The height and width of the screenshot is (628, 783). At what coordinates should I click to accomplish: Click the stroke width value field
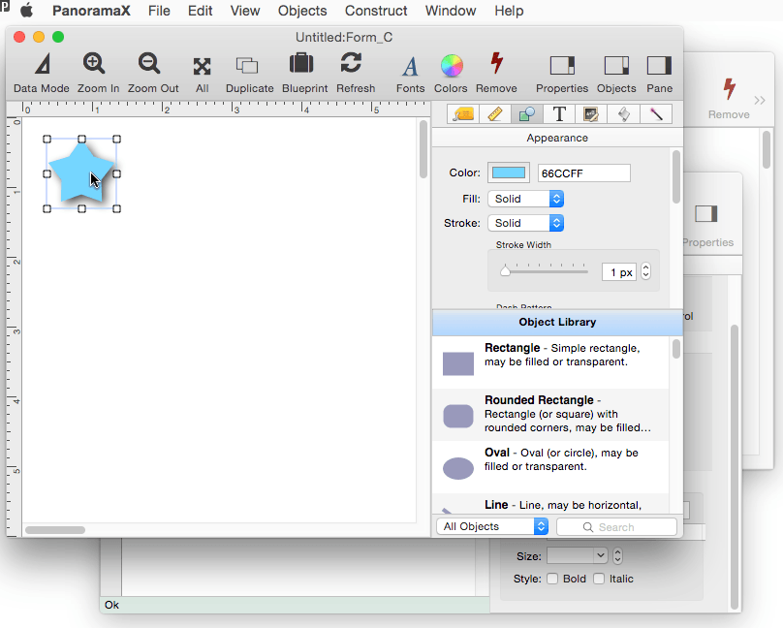[619, 272]
